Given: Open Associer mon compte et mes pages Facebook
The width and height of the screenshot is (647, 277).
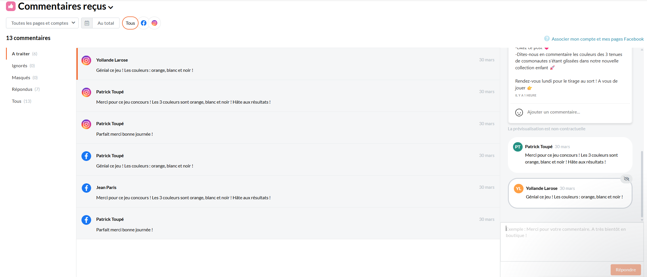Looking at the screenshot, I should 598,39.
